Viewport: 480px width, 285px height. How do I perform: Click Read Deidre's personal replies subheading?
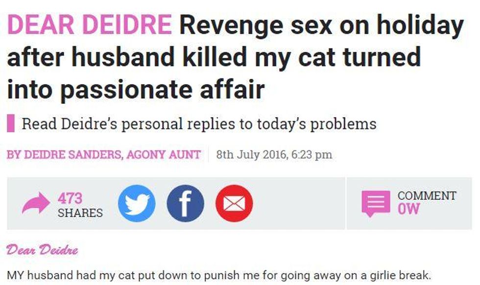(x=199, y=124)
